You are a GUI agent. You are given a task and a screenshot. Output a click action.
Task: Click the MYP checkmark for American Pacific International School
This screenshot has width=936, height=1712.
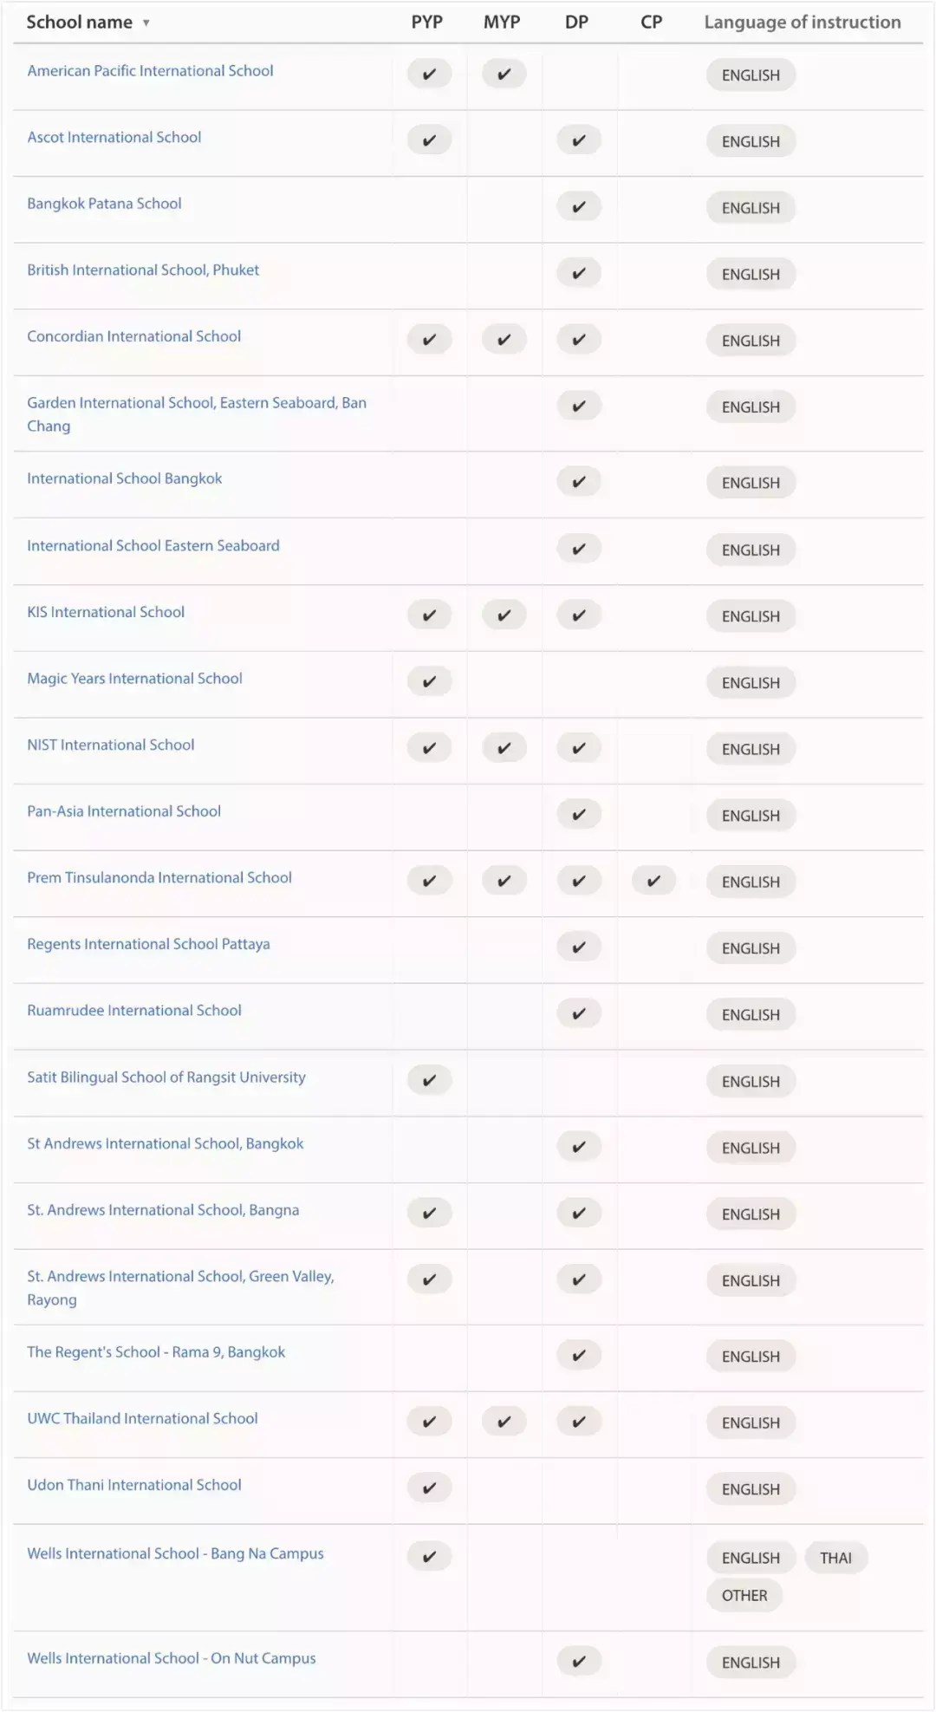click(504, 75)
